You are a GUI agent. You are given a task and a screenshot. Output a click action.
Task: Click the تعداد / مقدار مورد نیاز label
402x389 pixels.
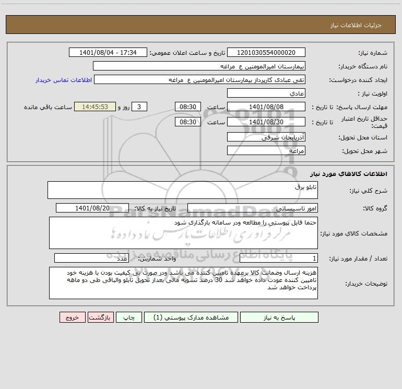(x=358, y=258)
